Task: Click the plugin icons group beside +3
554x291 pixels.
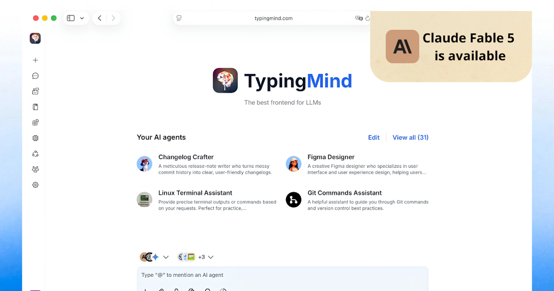Action: [x=187, y=257]
